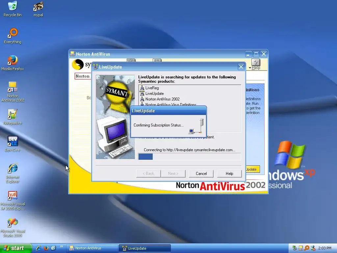Click the first system tray icon

[295, 248]
